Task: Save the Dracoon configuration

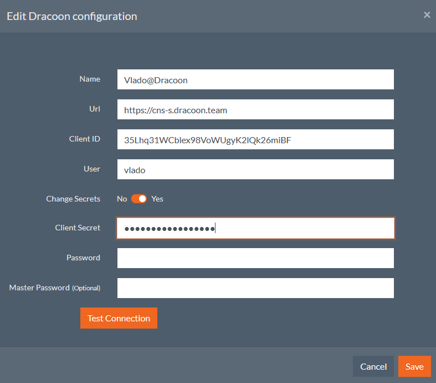Action: point(414,366)
